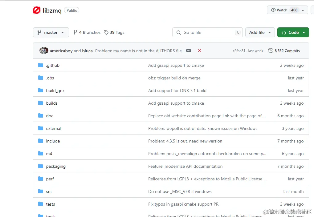The width and height of the screenshot is (314, 217).
Task: Open the libzmq repository name link
Action: pos(52,10)
